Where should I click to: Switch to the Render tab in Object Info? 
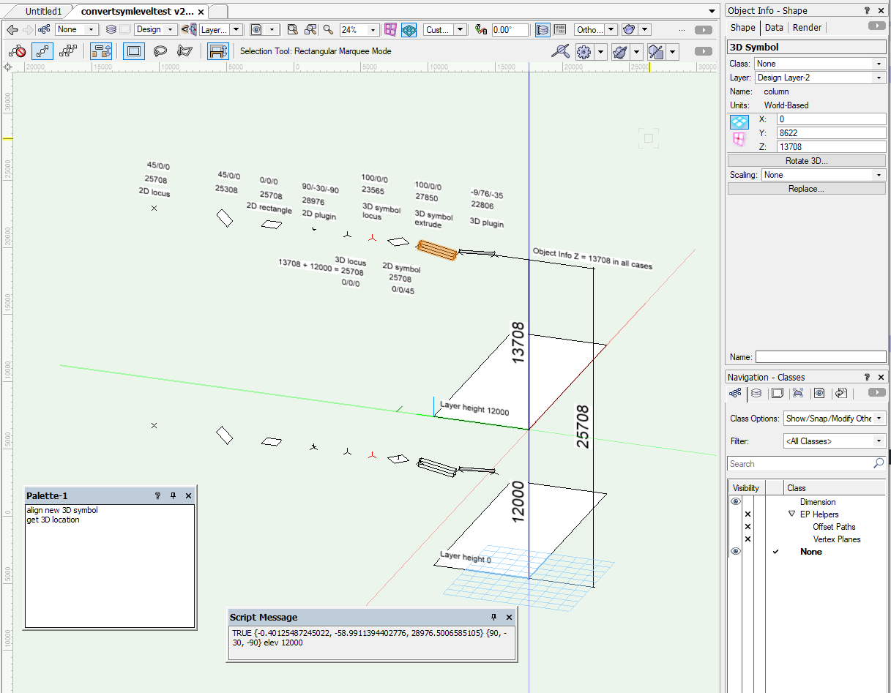tap(807, 27)
